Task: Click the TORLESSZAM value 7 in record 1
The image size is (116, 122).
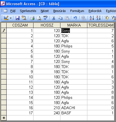Action: click(101, 31)
